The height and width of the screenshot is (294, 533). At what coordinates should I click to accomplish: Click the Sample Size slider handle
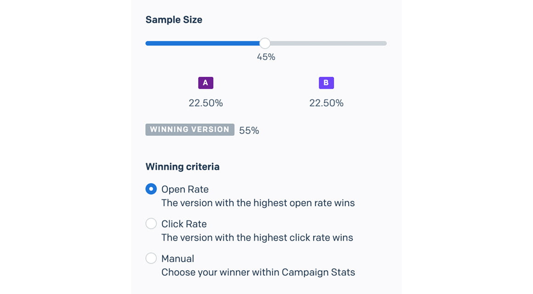coord(265,43)
